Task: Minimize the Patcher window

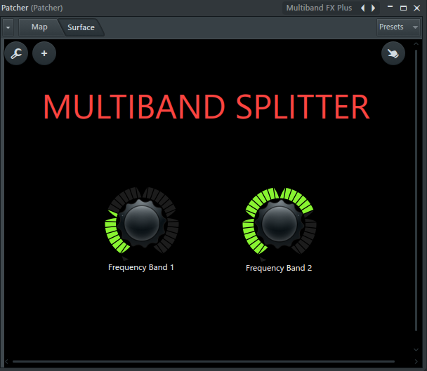Action: point(391,8)
